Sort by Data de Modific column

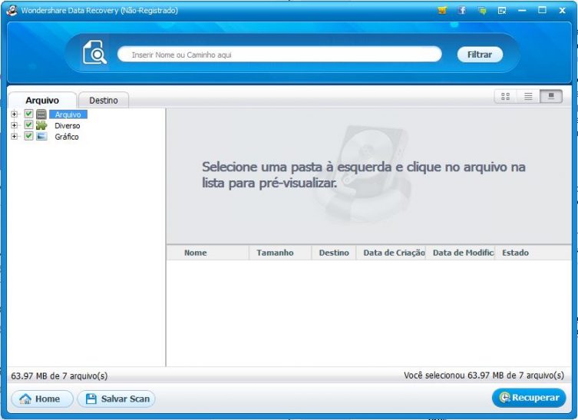(460, 253)
